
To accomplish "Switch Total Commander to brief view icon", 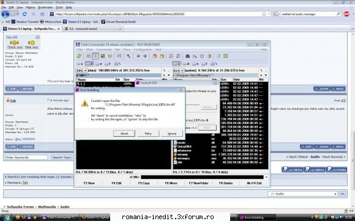I will click(x=88, y=56).
